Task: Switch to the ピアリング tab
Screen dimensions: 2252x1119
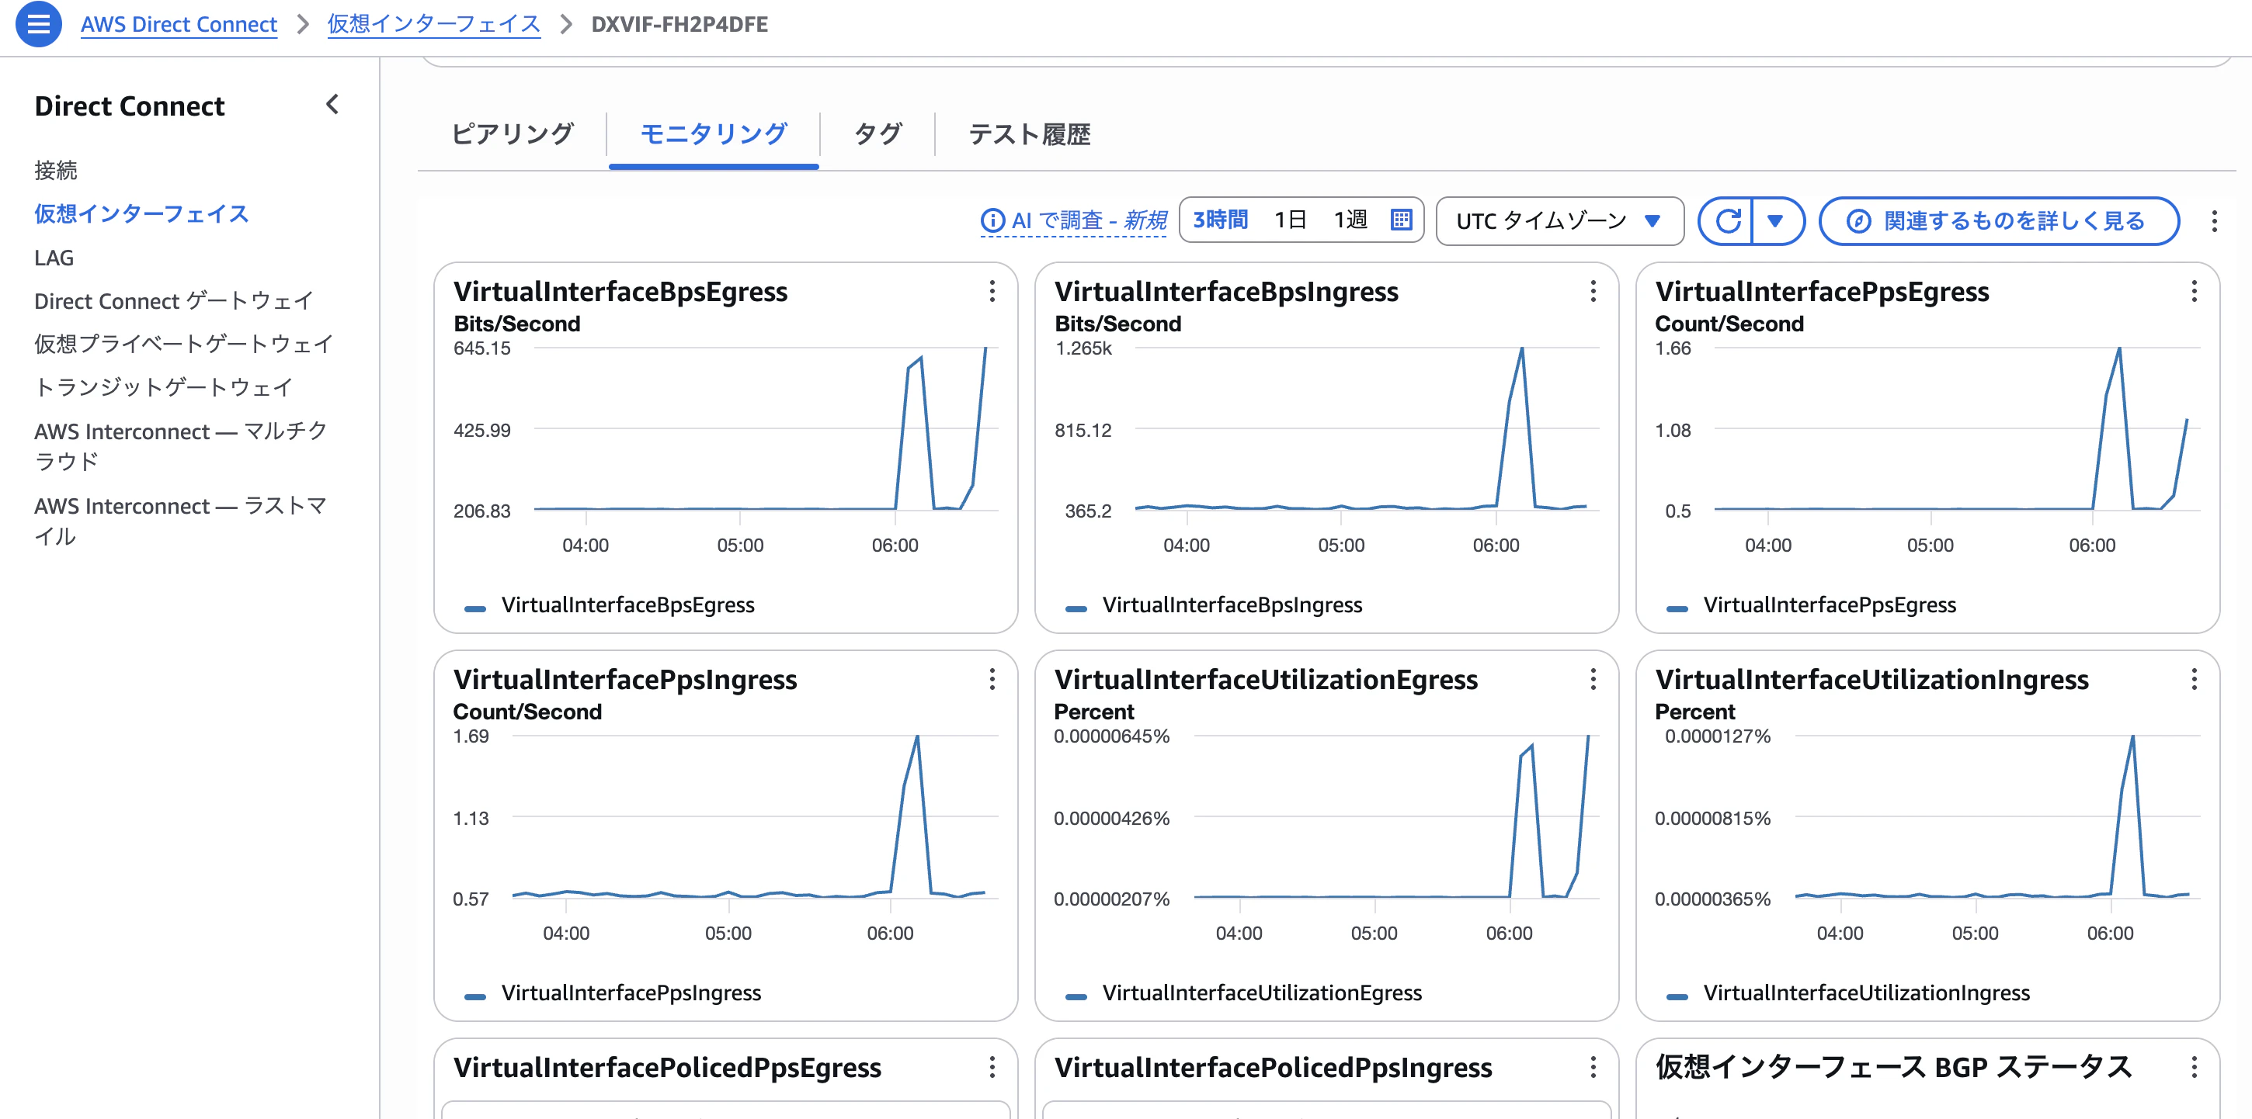Action: tap(513, 133)
